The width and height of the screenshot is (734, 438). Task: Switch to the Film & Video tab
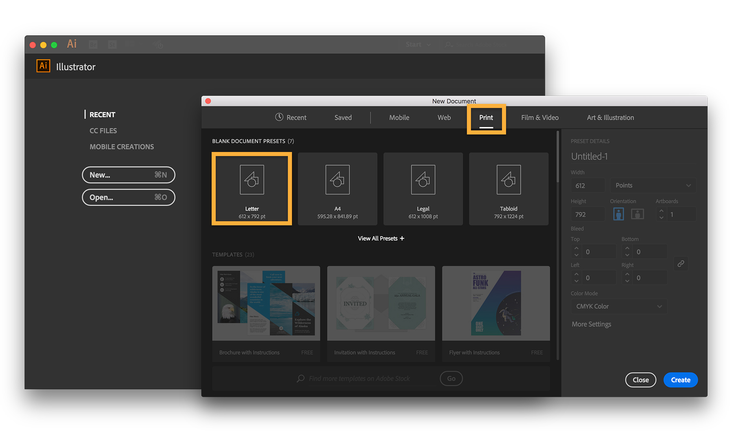(x=540, y=117)
